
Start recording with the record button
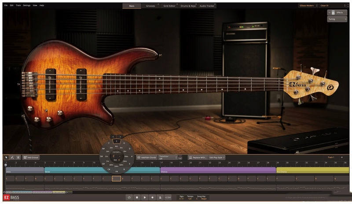152,197
